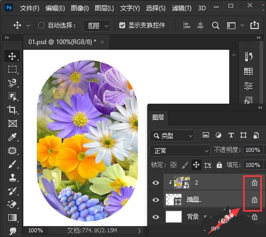
Task: Close the 01.psd document tab
Action: click(x=102, y=42)
